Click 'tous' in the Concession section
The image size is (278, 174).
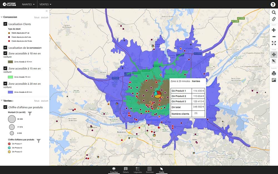(x=37, y=17)
